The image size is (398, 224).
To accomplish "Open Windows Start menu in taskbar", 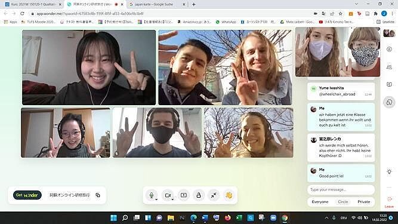I will point(113,218).
